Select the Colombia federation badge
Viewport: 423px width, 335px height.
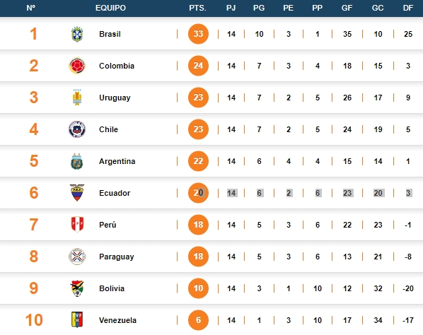[x=77, y=66]
